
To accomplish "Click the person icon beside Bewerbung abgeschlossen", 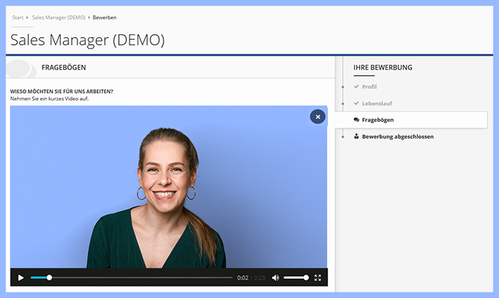I will click(x=356, y=136).
